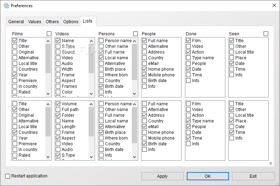The image size is (280, 186).
Task: Click down arrow of upper Videos scrollbar
Action: [x=91, y=94]
